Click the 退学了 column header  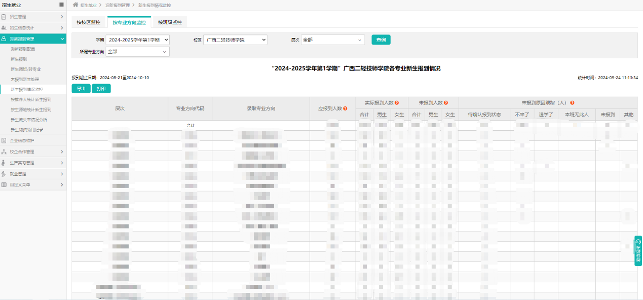546,115
